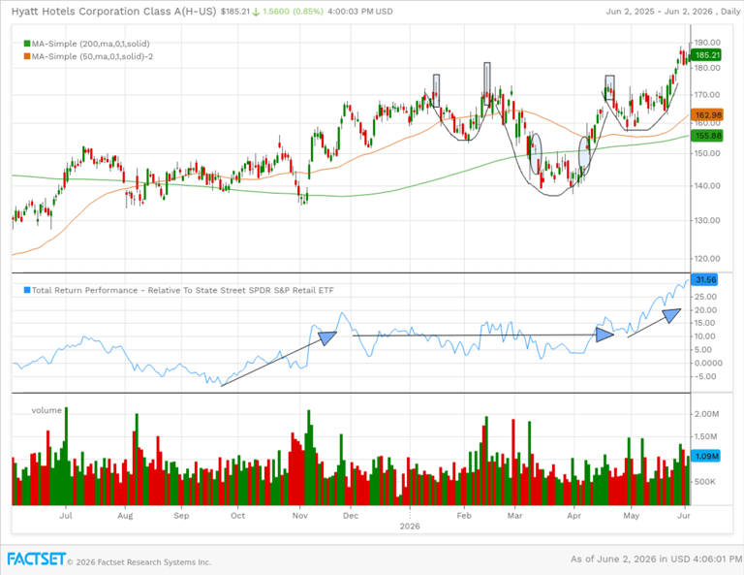Viewport: 744px width, 575px height.
Task: Click the 185.21 green price tag on axis
Action: pyautogui.click(x=707, y=55)
